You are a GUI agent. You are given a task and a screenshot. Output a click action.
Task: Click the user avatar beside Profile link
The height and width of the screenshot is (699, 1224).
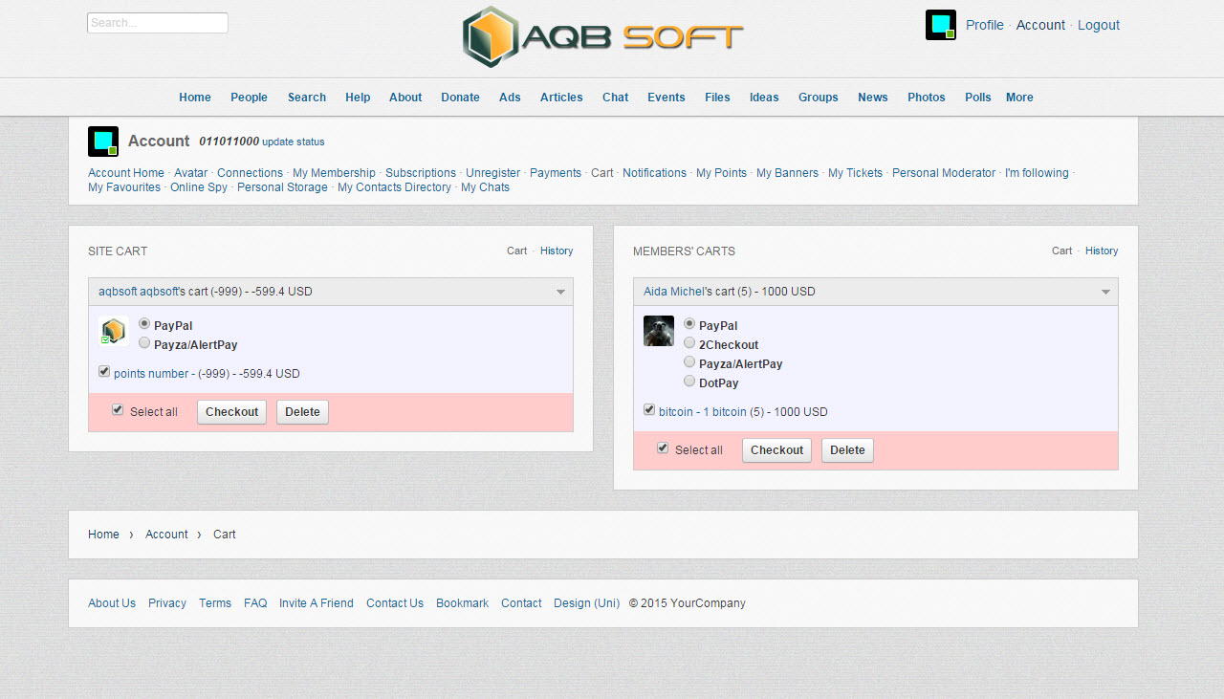pos(940,25)
